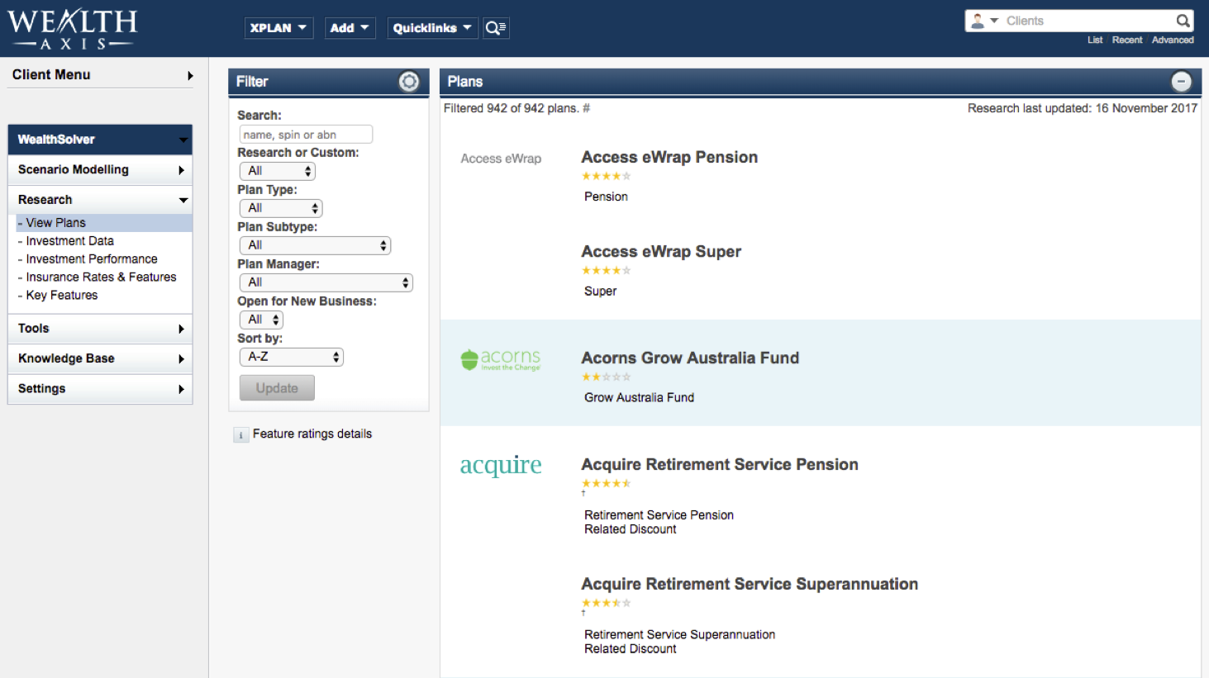Expand the Scenario Modelling section
The height and width of the screenshot is (678, 1209).
tap(100, 170)
